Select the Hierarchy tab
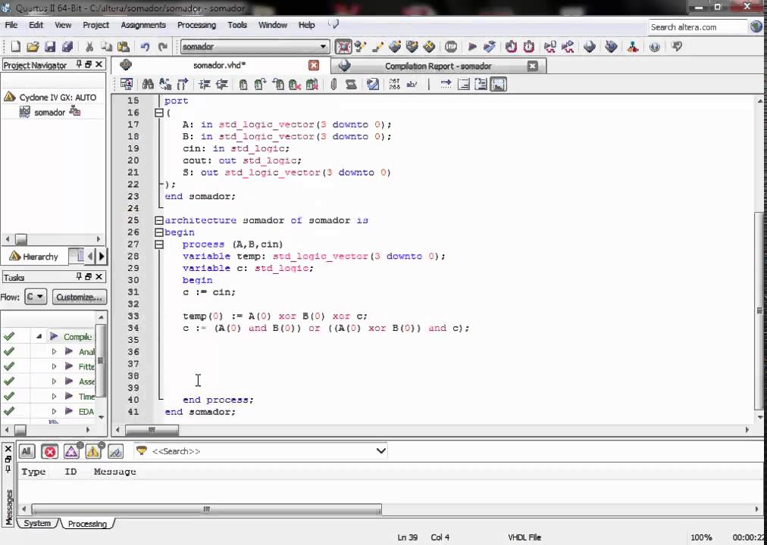 tap(34, 257)
